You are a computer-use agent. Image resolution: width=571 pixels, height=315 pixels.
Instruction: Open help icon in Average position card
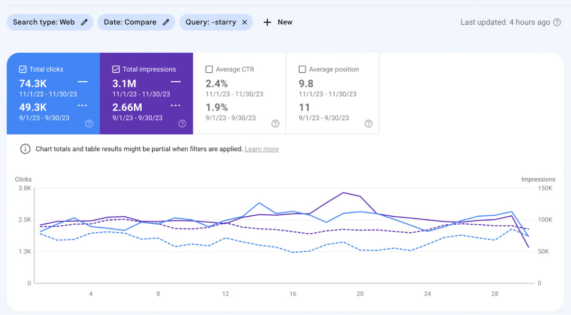pos(369,123)
